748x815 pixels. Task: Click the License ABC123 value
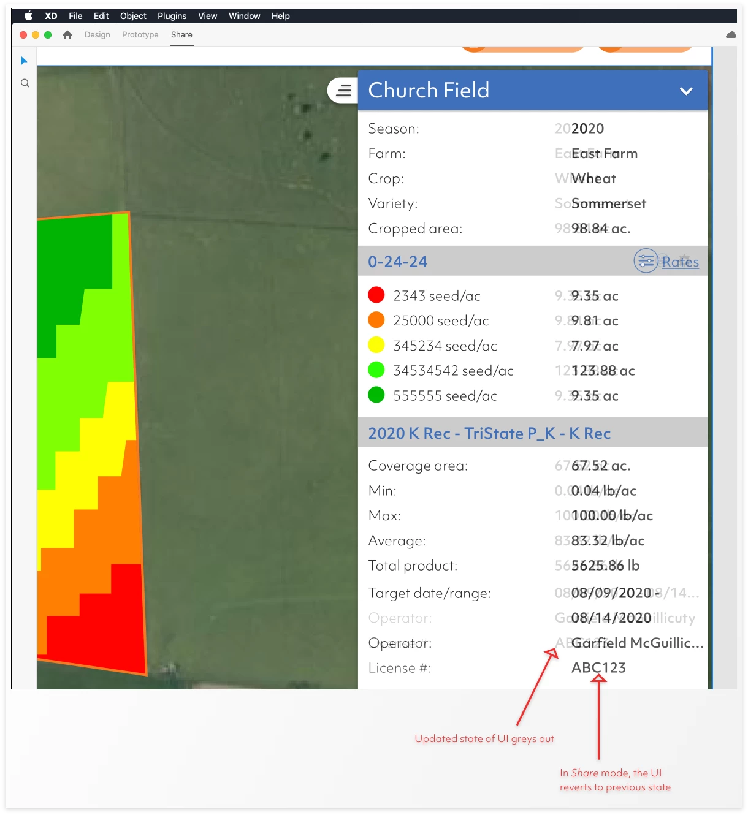point(598,668)
